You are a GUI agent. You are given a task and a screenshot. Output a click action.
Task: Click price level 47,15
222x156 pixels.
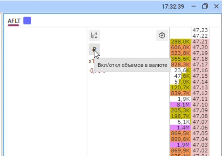[200, 76]
